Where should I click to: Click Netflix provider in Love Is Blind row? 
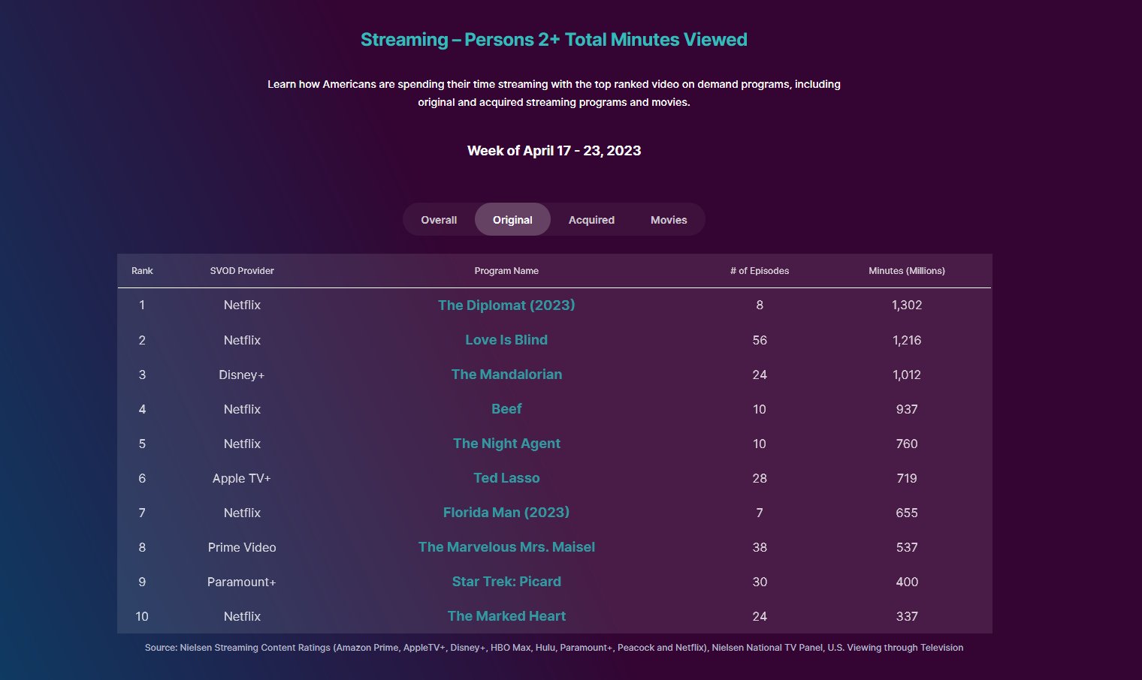click(x=242, y=340)
